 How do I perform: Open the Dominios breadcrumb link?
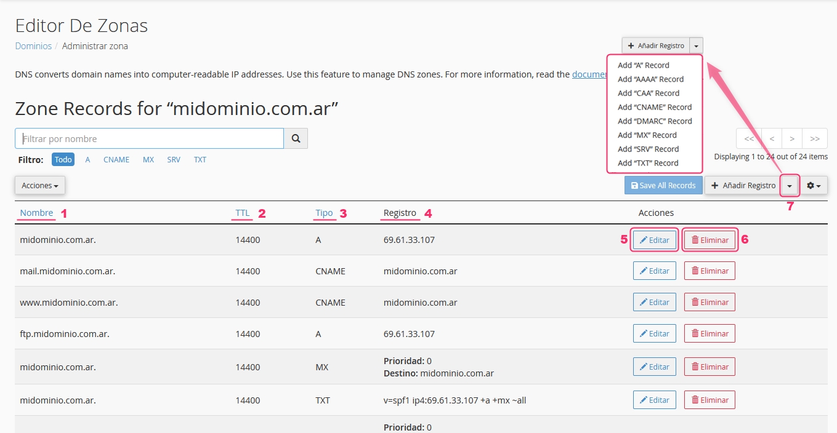(x=33, y=46)
